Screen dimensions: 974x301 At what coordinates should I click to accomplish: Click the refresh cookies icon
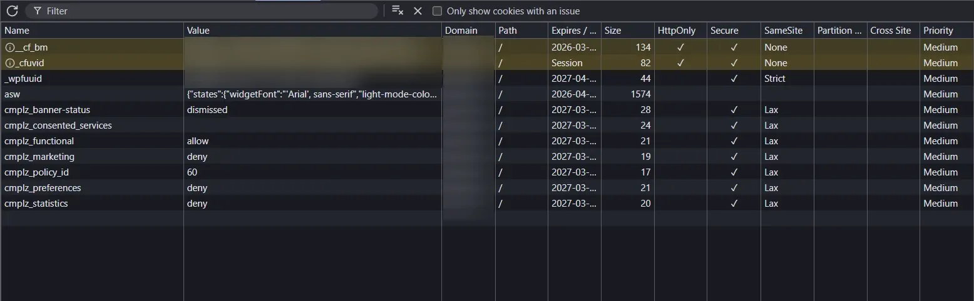pyautogui.click(x=12, y=11)
